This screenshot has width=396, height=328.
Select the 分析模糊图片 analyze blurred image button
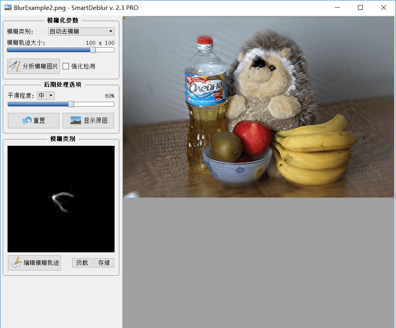[33, 66]
